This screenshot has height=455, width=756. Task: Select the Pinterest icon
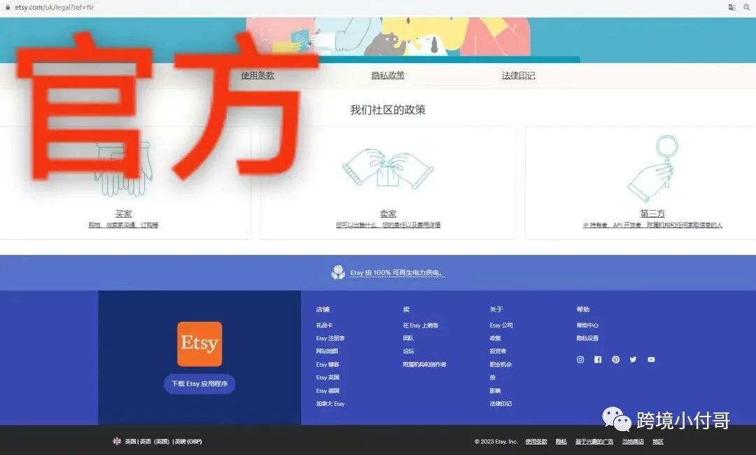pos(615,359)
